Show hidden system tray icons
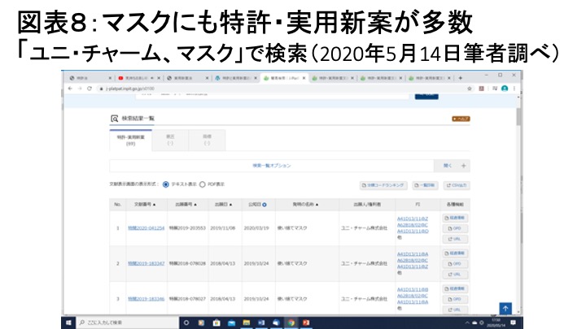The image size is (586, 329). 467,323
